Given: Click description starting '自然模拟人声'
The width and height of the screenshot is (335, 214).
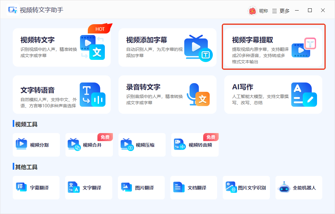Looking at the screenshot, I should [x=49, y=103].
